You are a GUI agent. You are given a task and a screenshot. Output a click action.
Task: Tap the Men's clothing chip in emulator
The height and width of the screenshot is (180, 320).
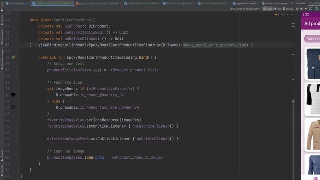[x=312, y=39]
